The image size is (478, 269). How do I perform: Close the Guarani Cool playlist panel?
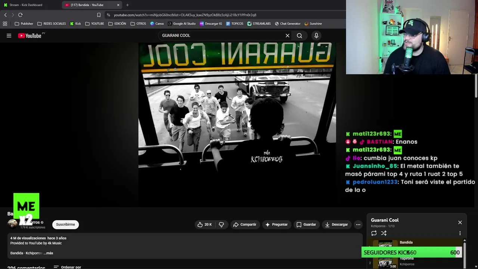pyautogui.click(x=460, y=222)
